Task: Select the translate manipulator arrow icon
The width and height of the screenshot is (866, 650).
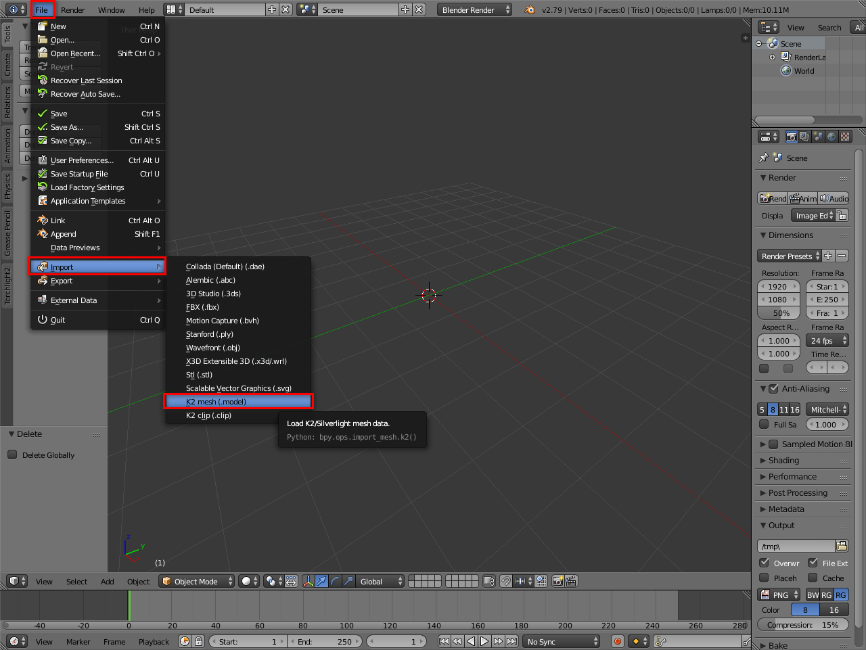Action: (321, 581)
